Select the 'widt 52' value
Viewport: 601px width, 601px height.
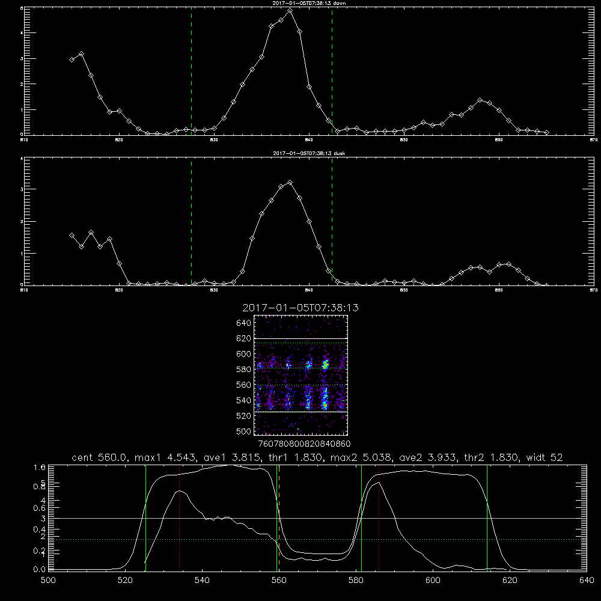[x=545, y=457]
